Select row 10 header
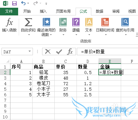The height and width of the screenshot is (120, 138). [5, 117]
